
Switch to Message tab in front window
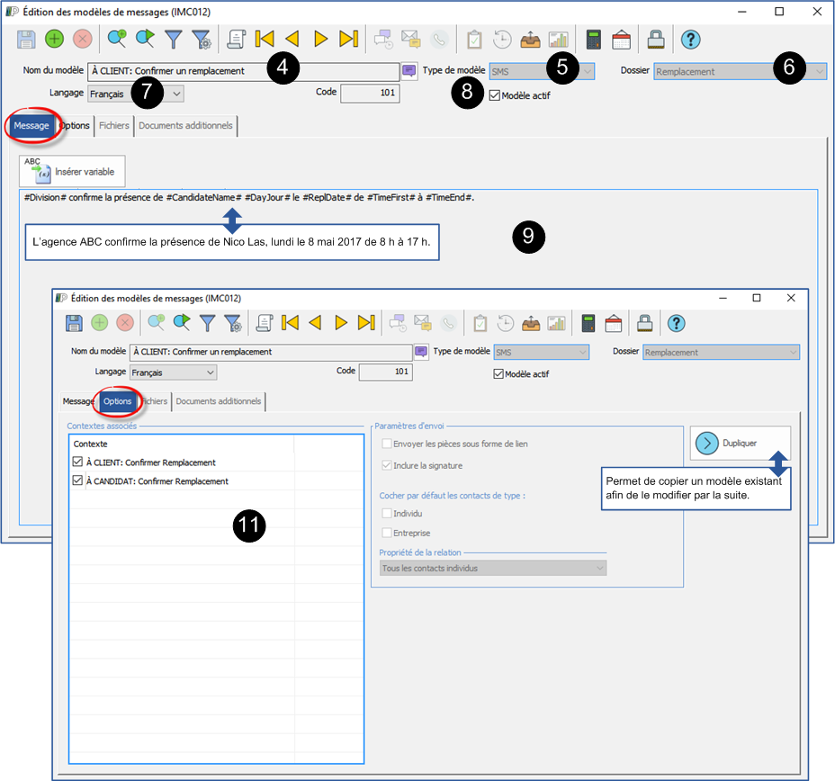tap(78, 401)
